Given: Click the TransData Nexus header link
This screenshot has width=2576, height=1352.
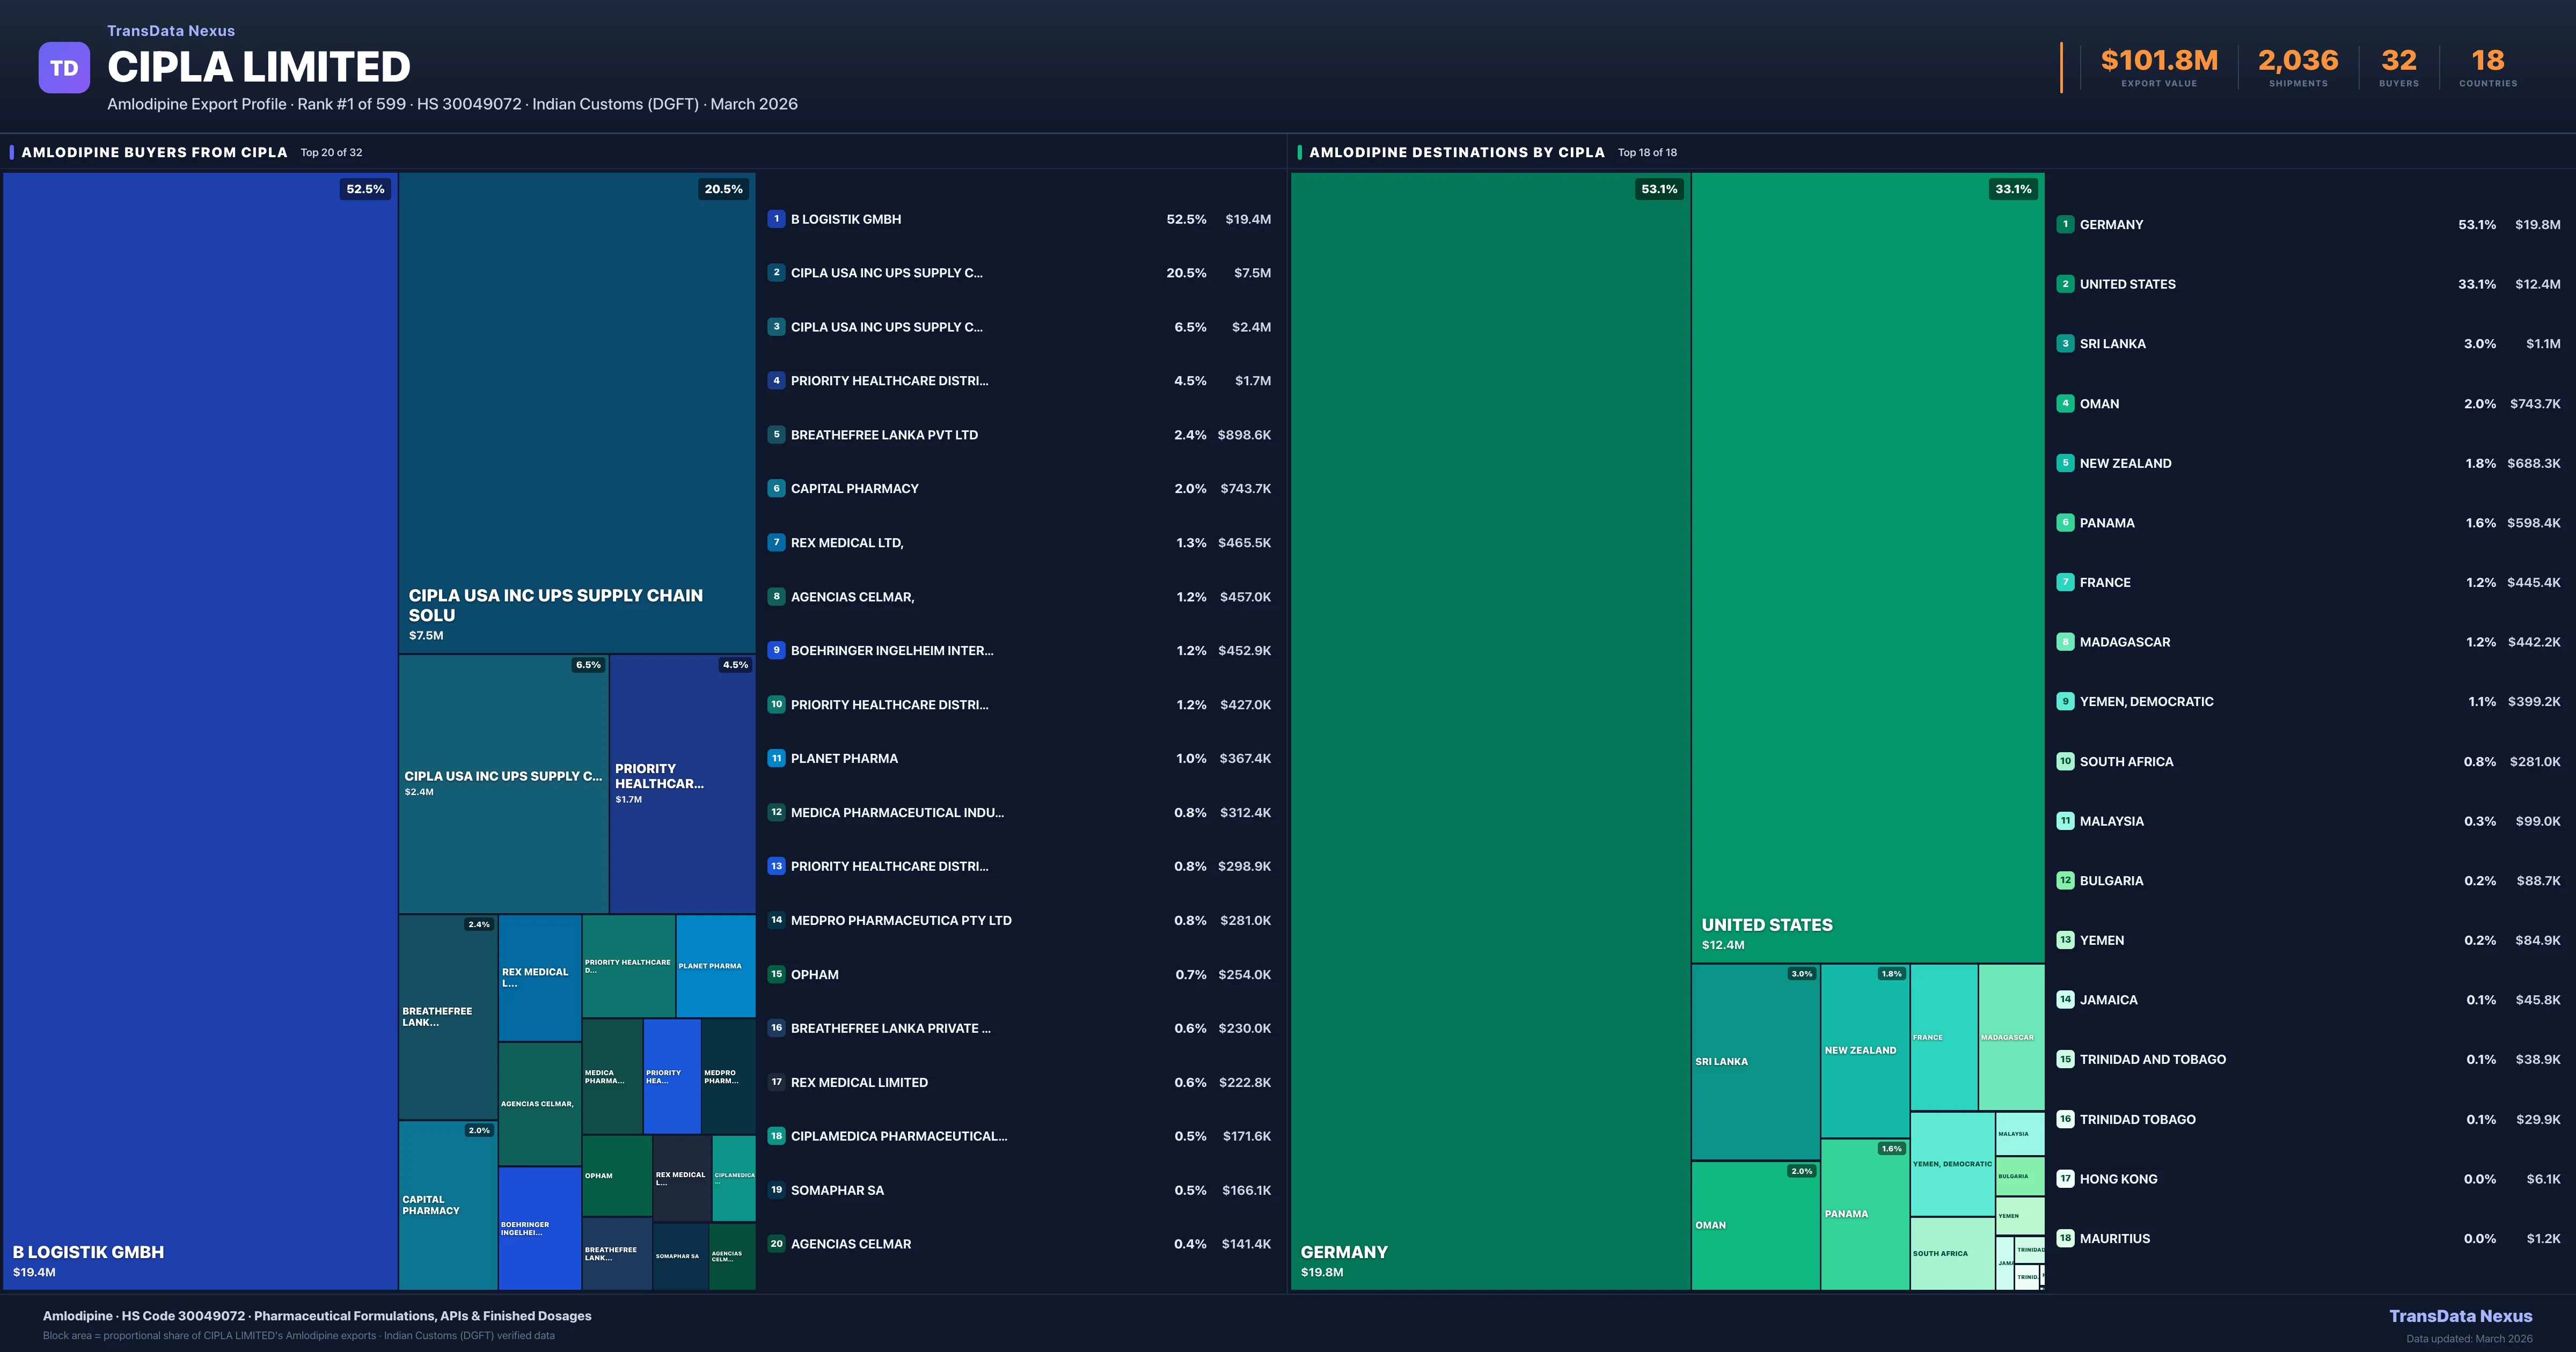Looking at the screenshot, I should pyautogui.click(x=171, y=31).
